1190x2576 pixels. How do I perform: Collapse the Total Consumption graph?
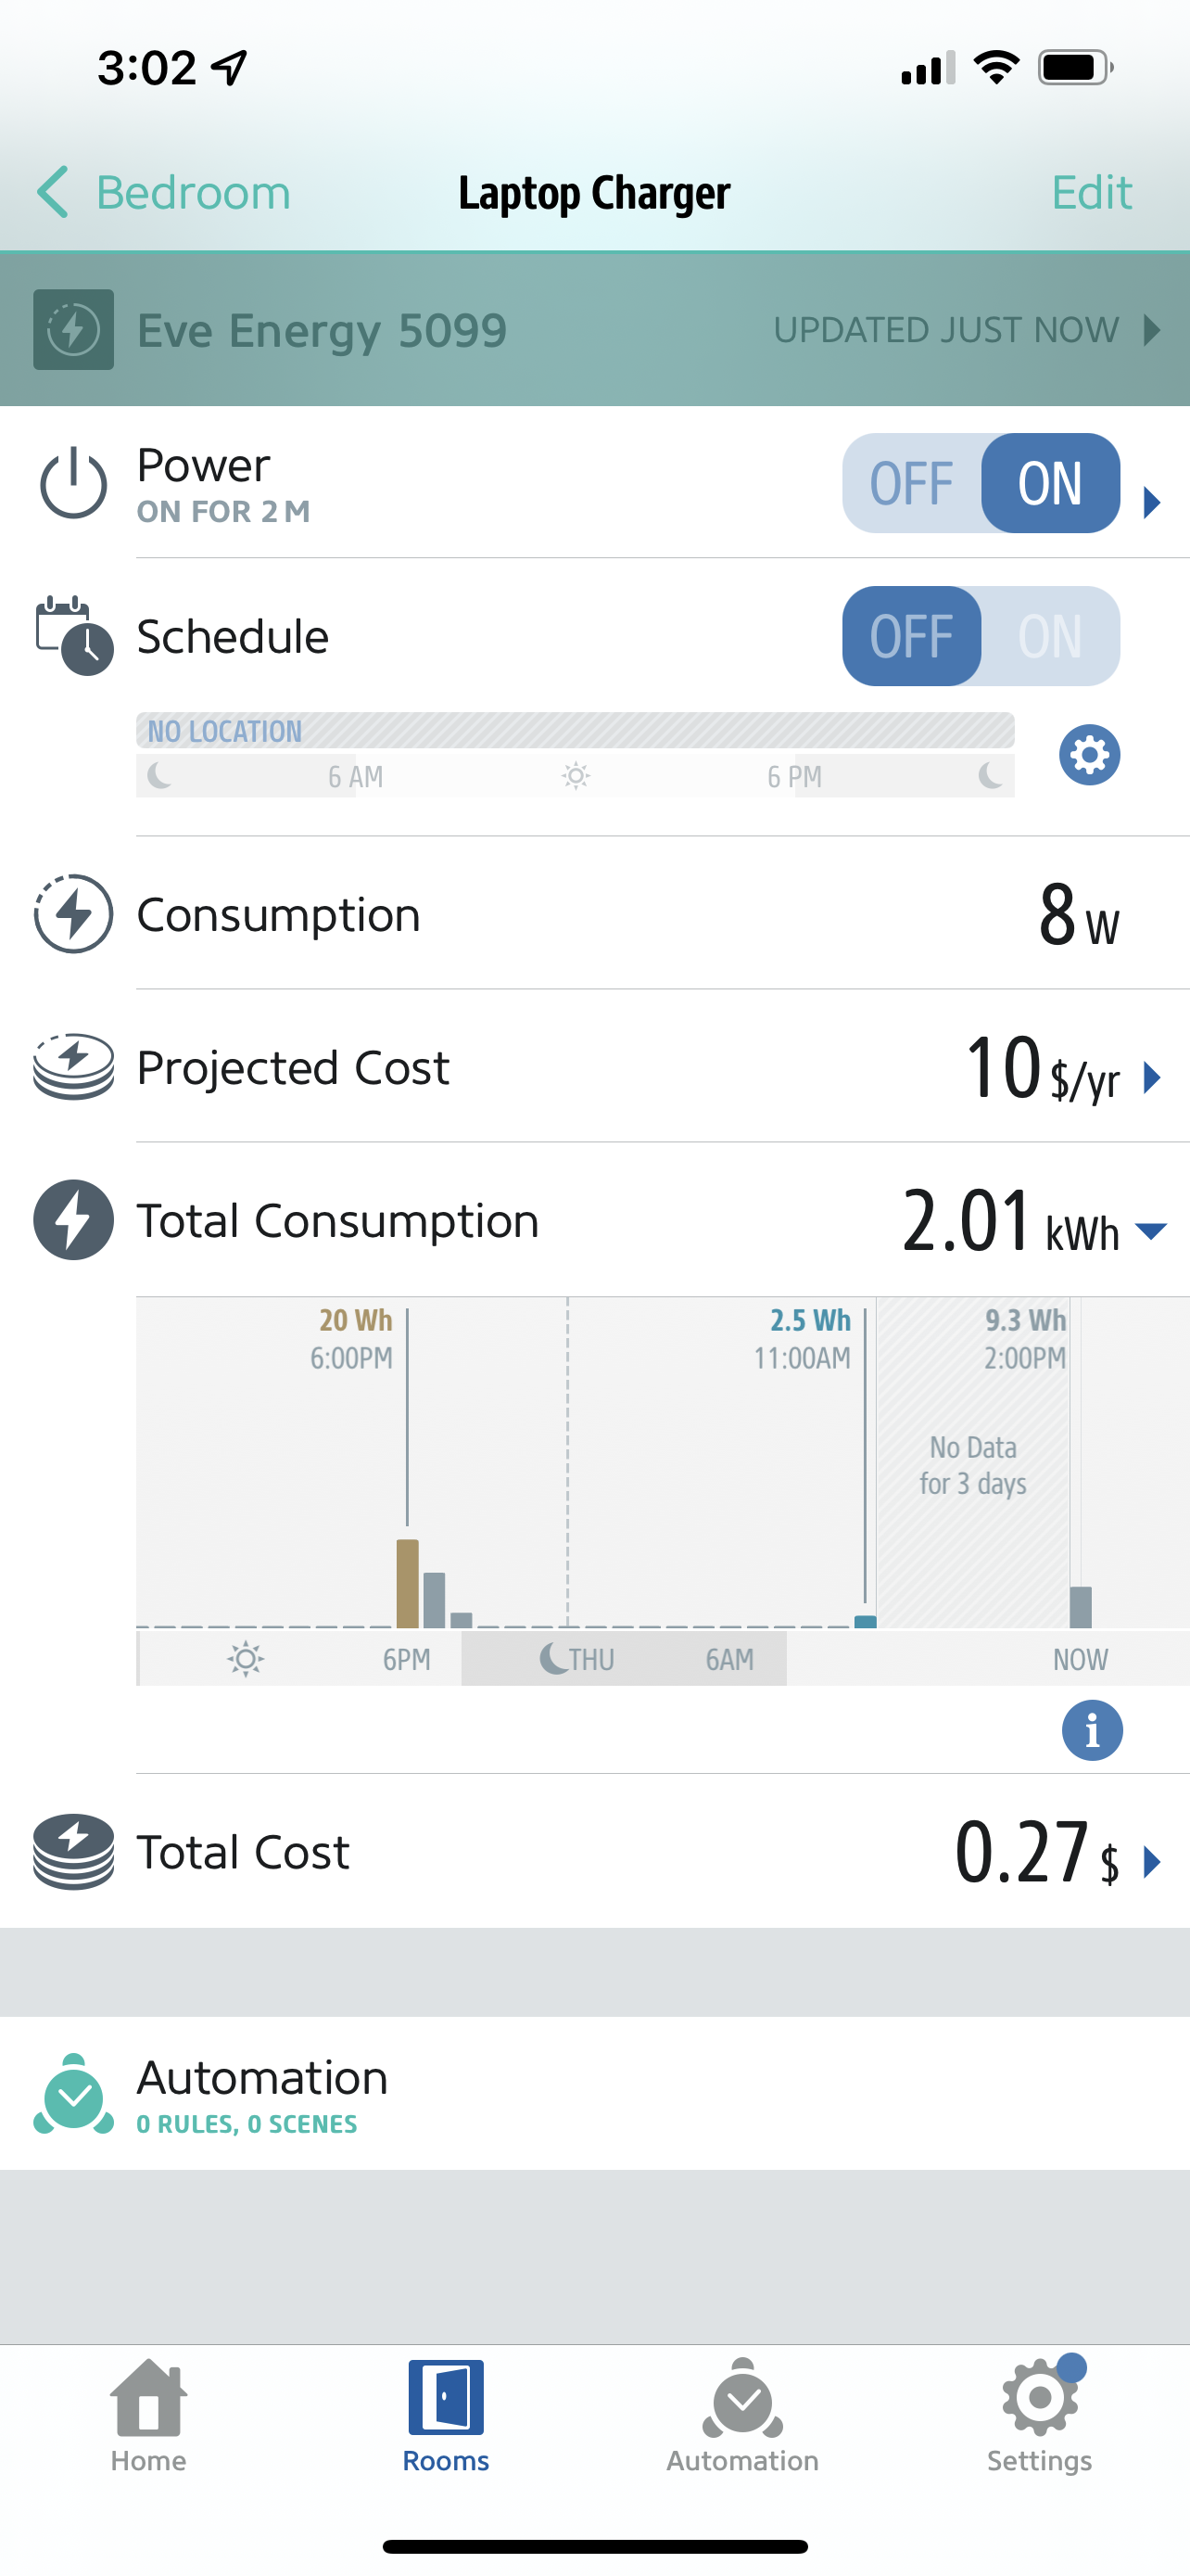pos(1152,1231)
